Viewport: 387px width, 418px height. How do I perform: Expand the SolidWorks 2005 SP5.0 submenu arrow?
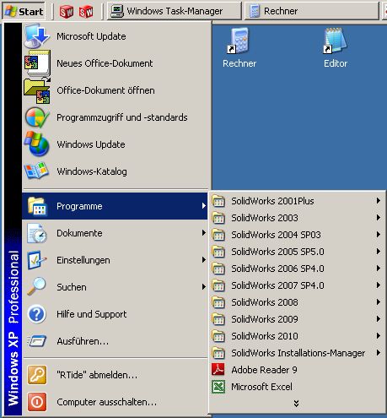click(x=379, y=252)
